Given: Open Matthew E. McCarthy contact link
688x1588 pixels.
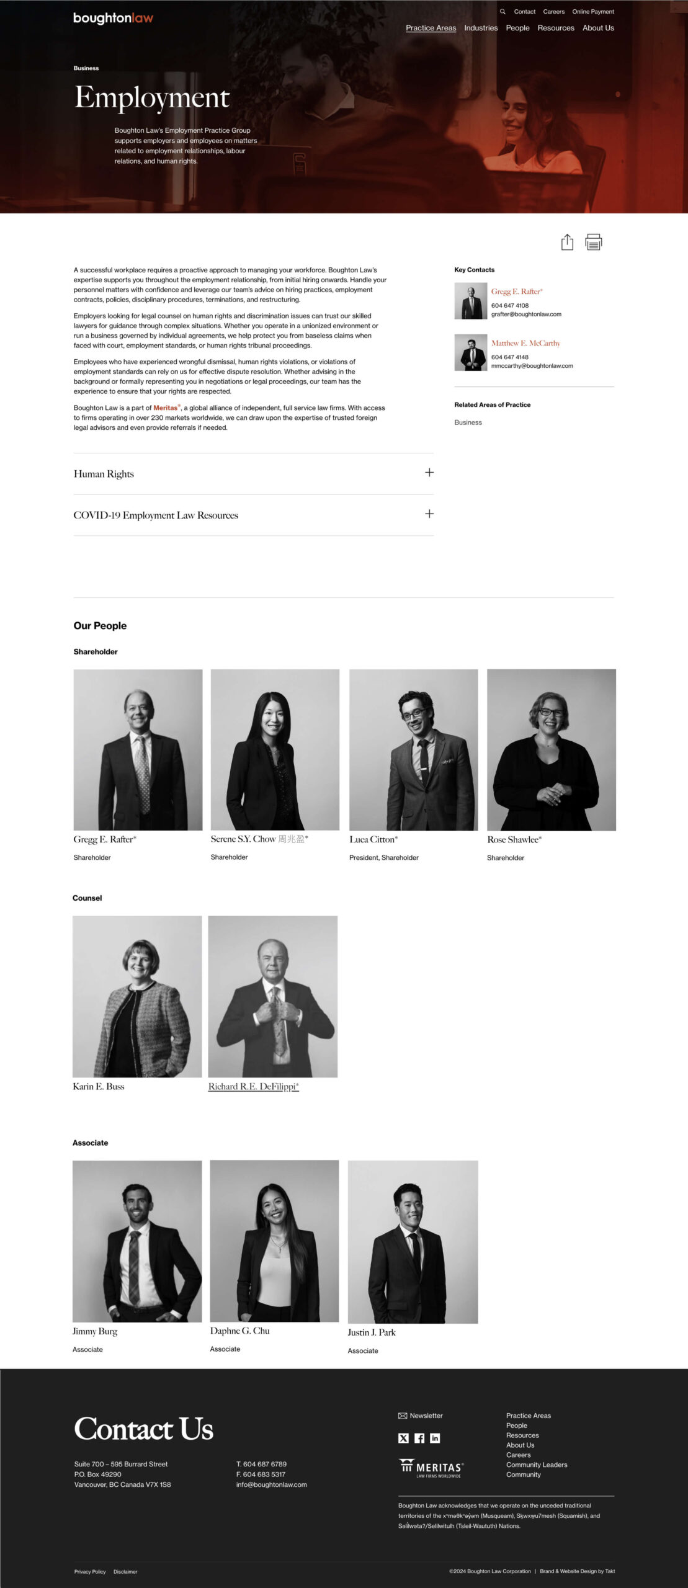Looking at the screenshot, I should click(x=525, y=343).
